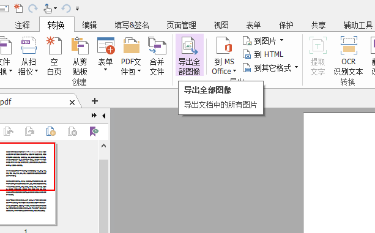Go to the 填写&签名 tab
The image size is (375, 233).
132,25
